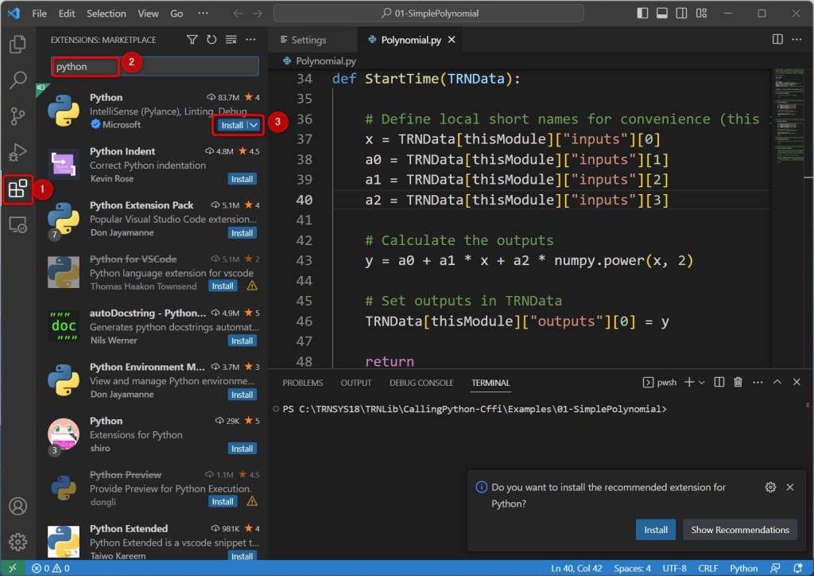Open the Edit menu
This screenshot has width=814, height=576.
(67, 14)
